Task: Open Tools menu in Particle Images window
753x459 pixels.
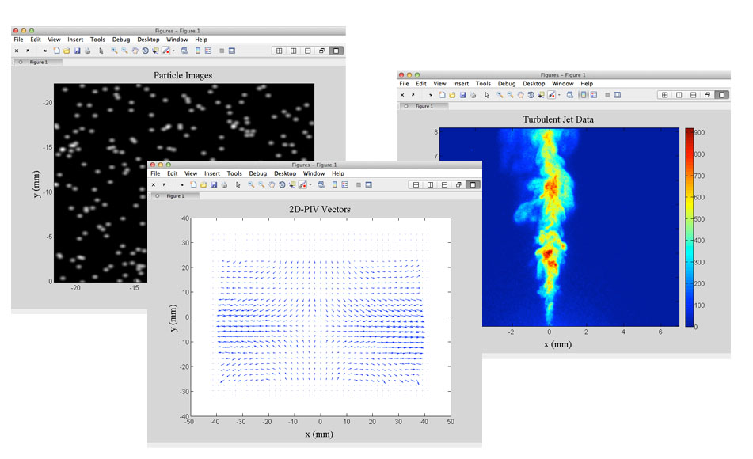Action: (x=97, y=39)
